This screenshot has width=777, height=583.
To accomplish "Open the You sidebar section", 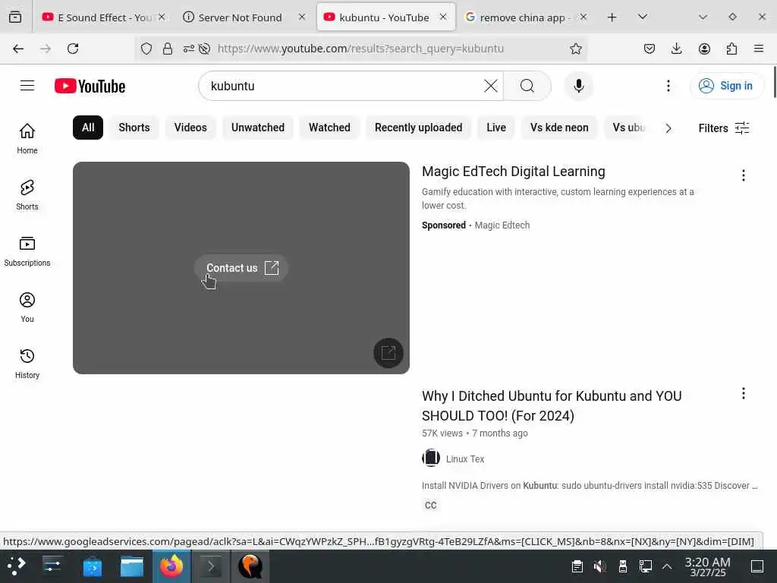I will [27, 307].
